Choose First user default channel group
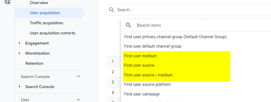Image resolution: width=271 pixels, height=102 pixels. pyautogui.click(x=153, y=46)
